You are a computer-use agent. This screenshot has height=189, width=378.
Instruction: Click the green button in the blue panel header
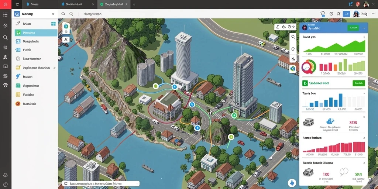click(x=353, y=28)
